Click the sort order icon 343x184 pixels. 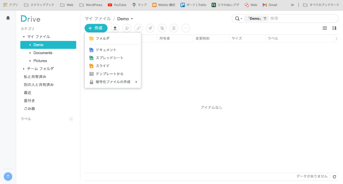pos(334,28)
